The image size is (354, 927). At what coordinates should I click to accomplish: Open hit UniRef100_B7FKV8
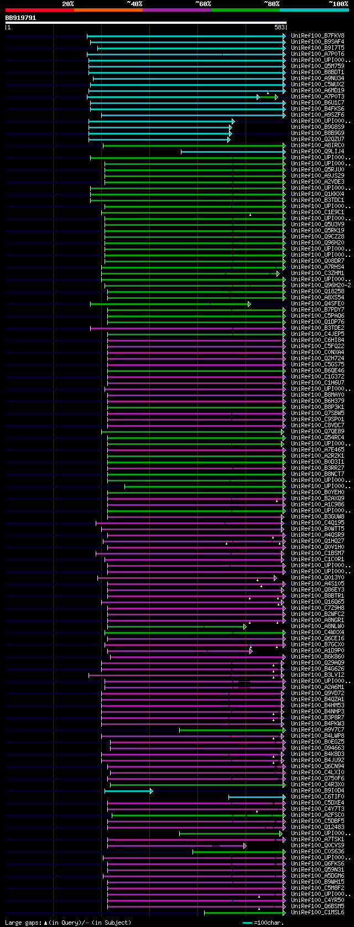tap(317, 35)
